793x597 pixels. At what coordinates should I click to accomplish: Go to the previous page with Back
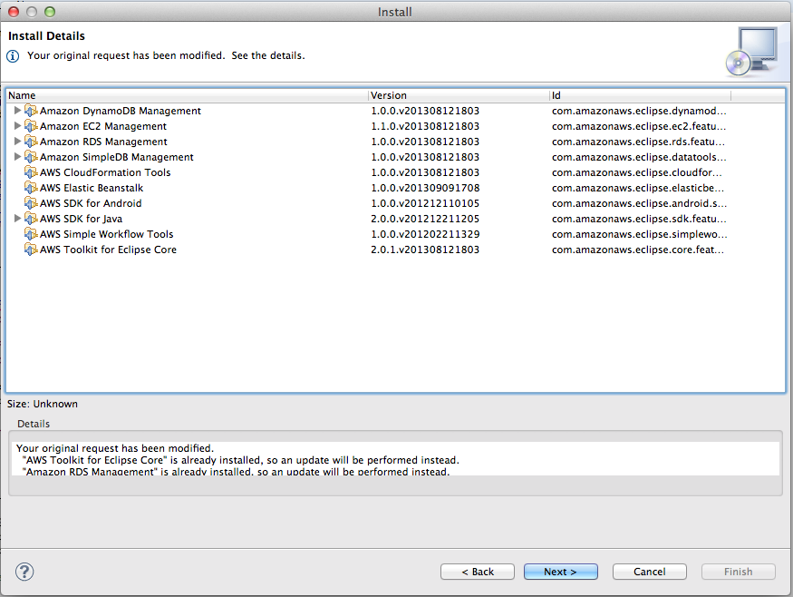click(478, 572)
